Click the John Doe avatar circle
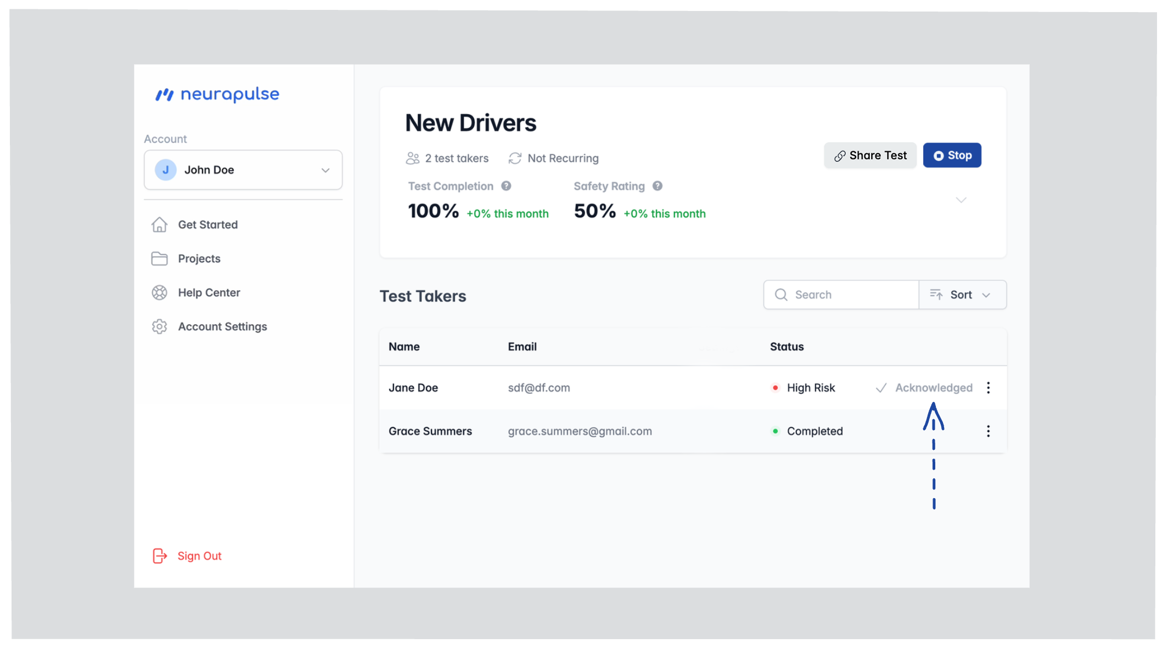Image resolution: width=1168 pixels, height=649 pixels. 165,170
